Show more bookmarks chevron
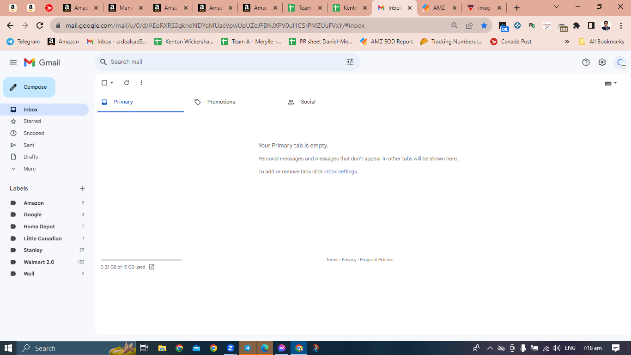This screenshot has width=631, height=355. click(x=567, y=42)
